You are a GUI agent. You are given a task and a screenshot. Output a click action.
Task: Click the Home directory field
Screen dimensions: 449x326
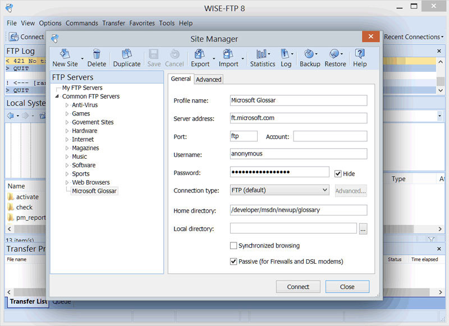pos(299,210)
